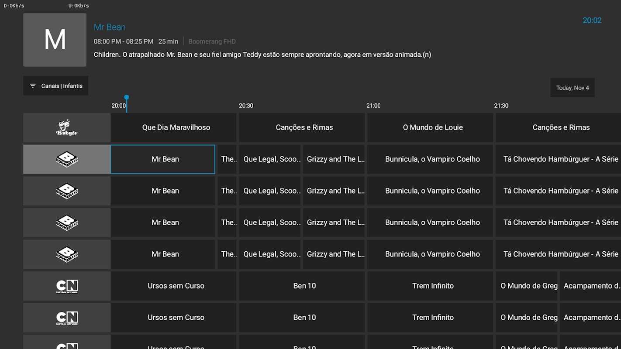Click the large M program thumbnail
Image resolution: width=621 pixels, height=349 pixels.
55,40
